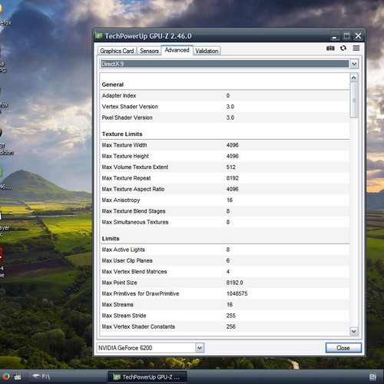This screenshot has width=384, height=384.
Task: Click the scrollbar up arrow
Action: pos(354,78)
